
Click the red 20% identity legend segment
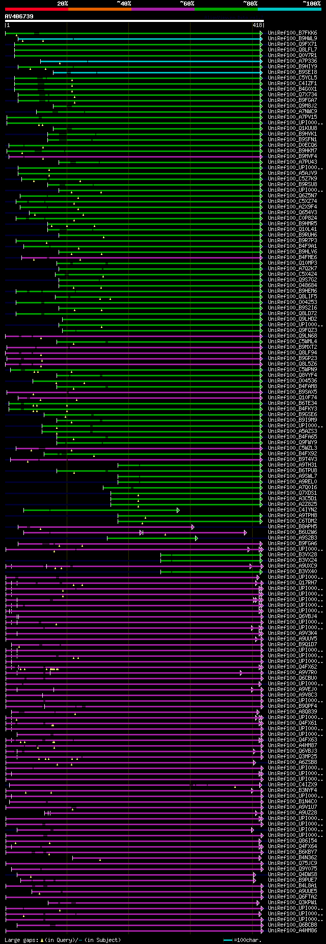click(36, 9)
